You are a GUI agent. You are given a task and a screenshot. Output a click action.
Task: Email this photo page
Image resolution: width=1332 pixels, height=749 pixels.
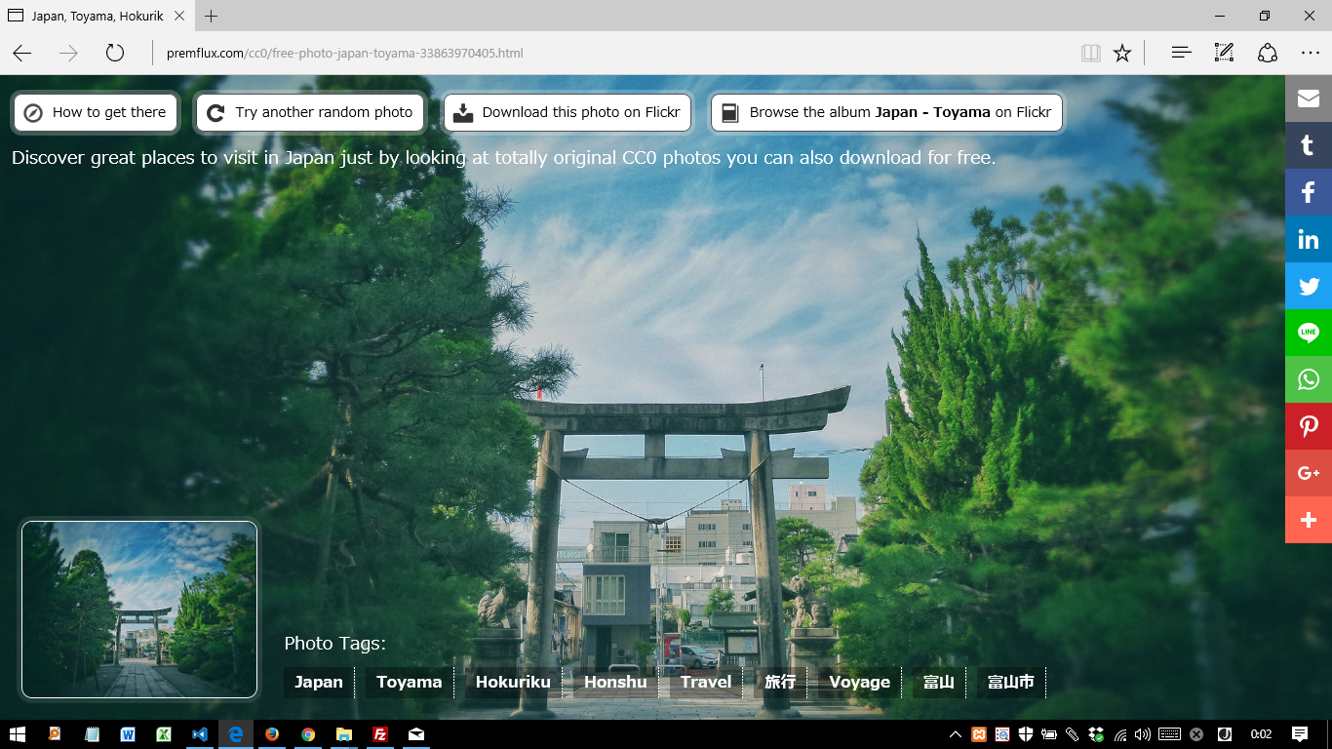click(1308, 99)
